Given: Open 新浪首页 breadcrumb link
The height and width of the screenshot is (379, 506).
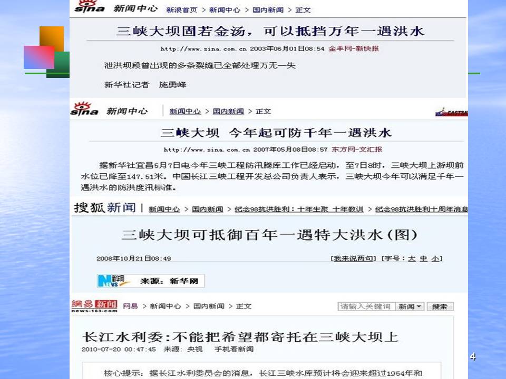Looking at the screenshot, I should 182,10.
